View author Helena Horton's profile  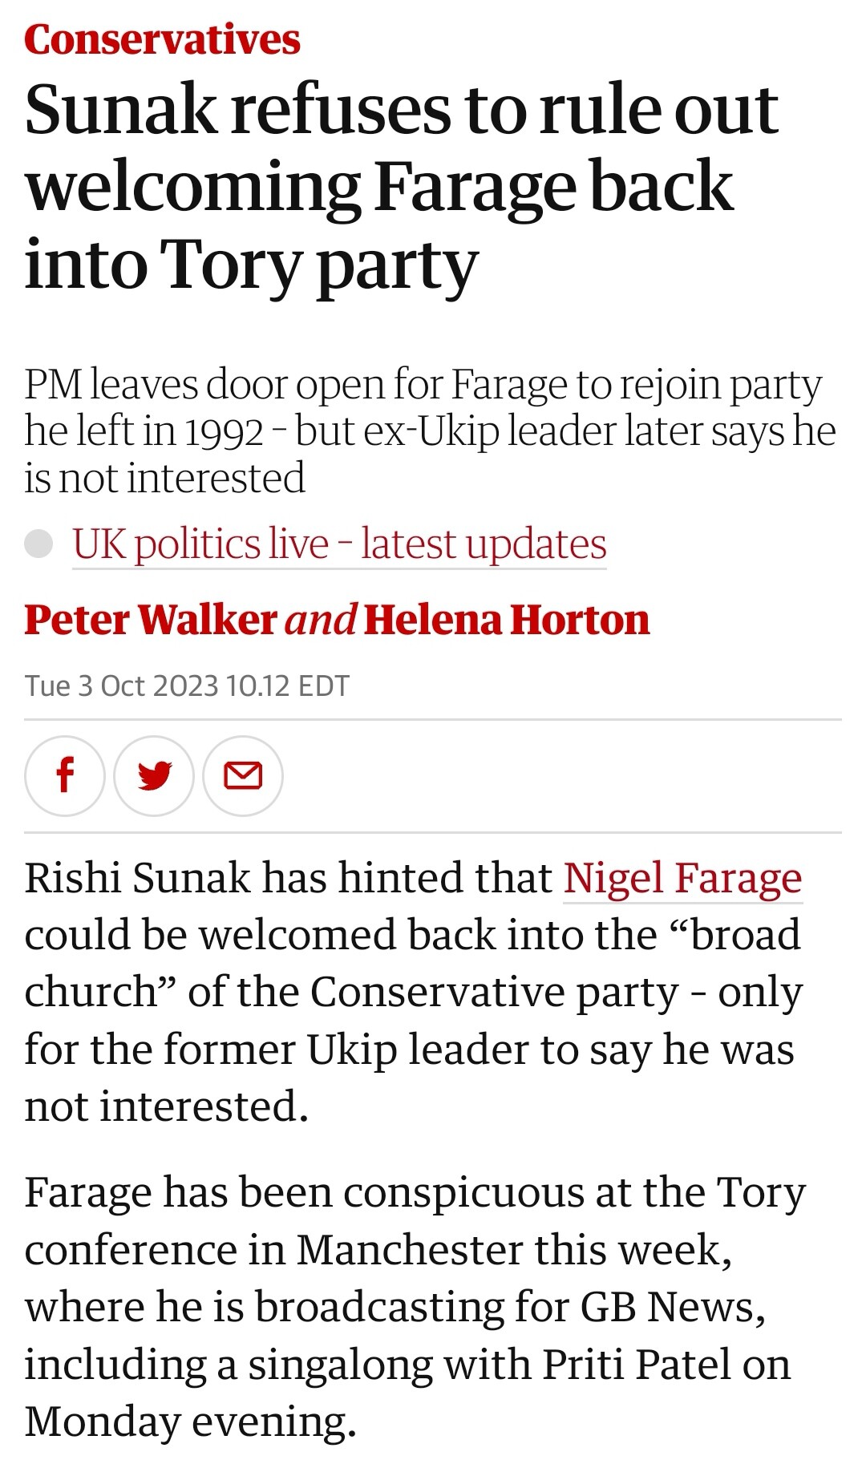pos(507,620)
